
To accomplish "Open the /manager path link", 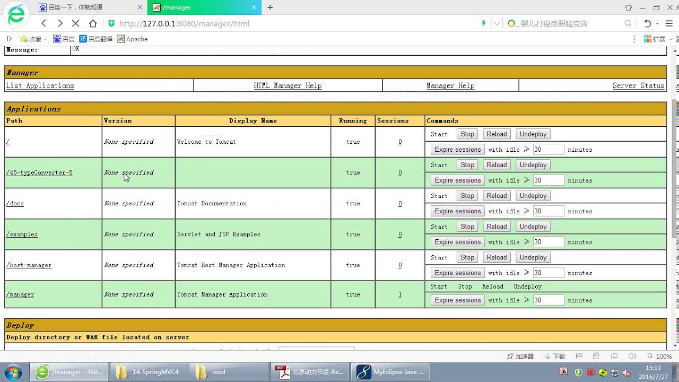I will [x=20, y=294].
